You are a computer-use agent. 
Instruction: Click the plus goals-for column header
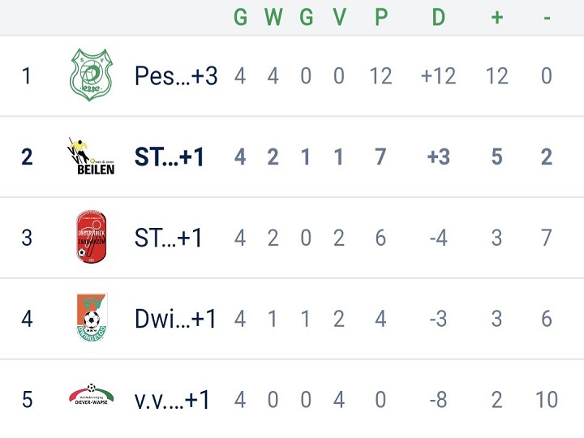click(497, 18)
